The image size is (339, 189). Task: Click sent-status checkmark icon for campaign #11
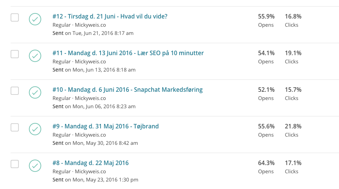pyautogui.click(x=35, y=56)
